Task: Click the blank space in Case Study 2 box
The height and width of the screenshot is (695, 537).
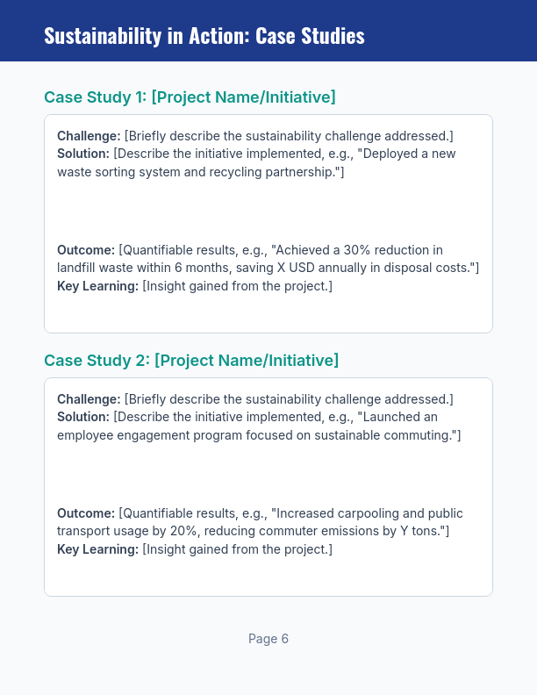Action: coord(268,474)
